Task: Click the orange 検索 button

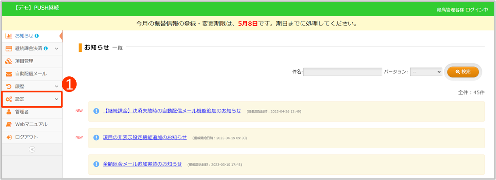Action: point(463,72)
